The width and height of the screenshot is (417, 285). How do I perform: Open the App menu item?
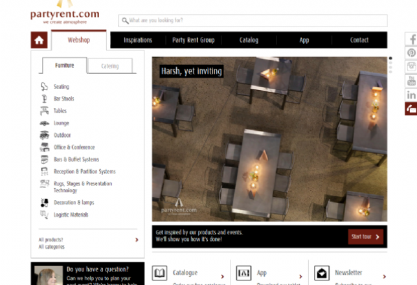[304, 40]
